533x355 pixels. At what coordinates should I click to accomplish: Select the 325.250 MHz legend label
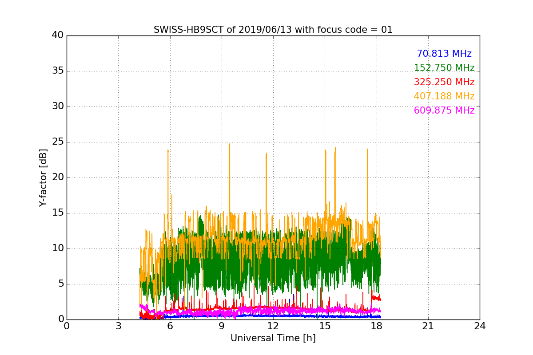click(x=444, y=82)
